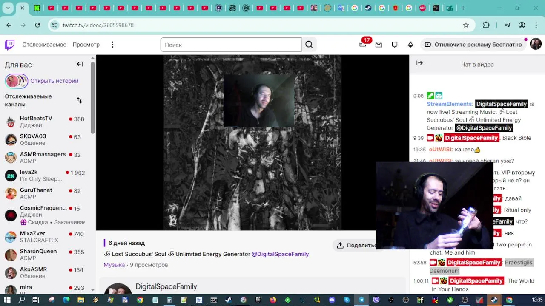Click the 'Поиск' search field

point(231,45)
